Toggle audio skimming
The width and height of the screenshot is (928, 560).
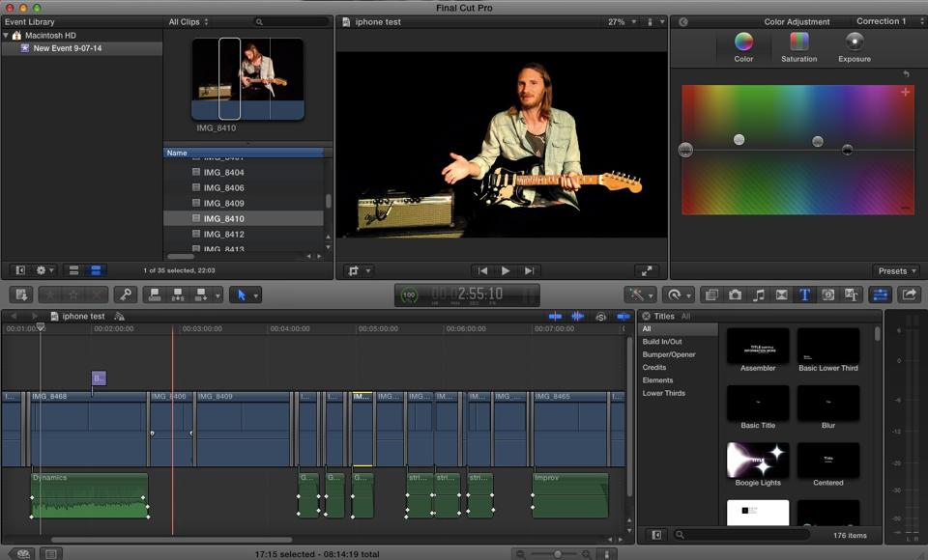578,317
